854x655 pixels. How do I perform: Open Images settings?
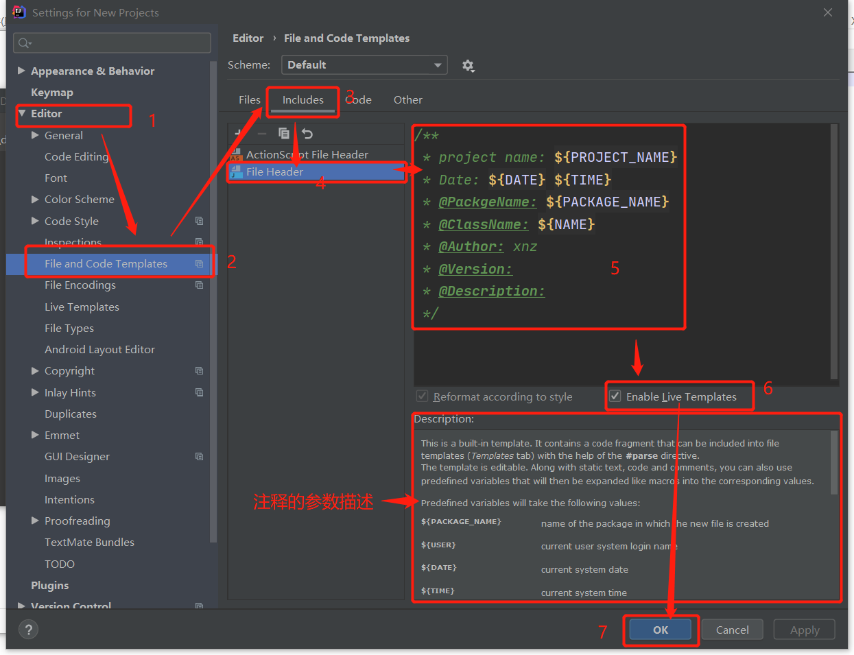click(62, 478)
